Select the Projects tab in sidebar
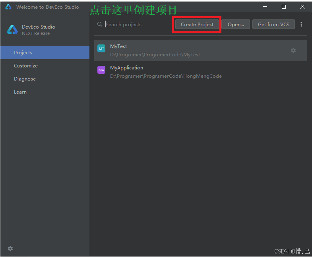The width and height of the screenshot is (312, 257). [45, 53]
